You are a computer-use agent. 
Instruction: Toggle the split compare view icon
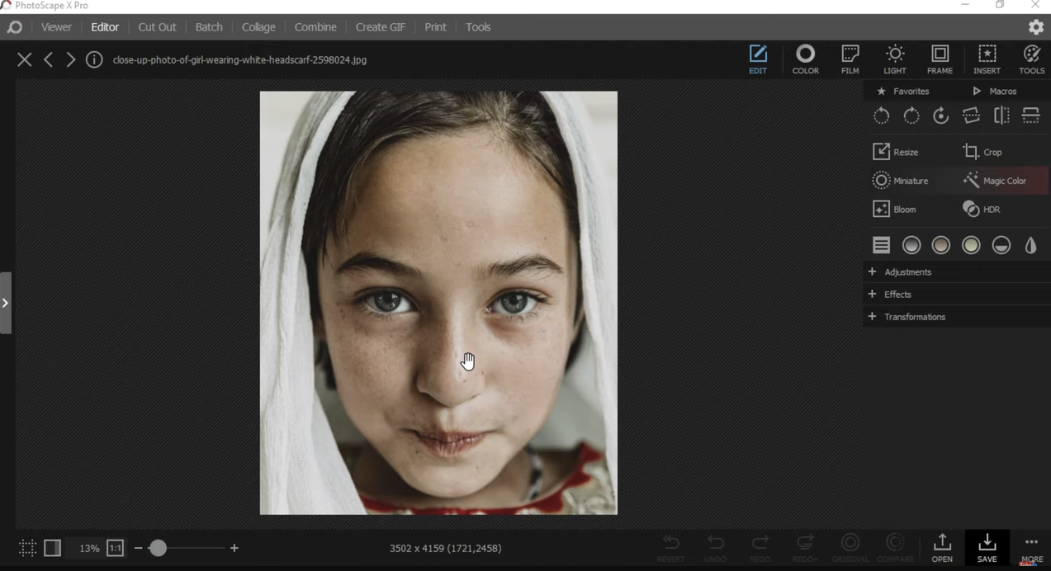point(52,548)
